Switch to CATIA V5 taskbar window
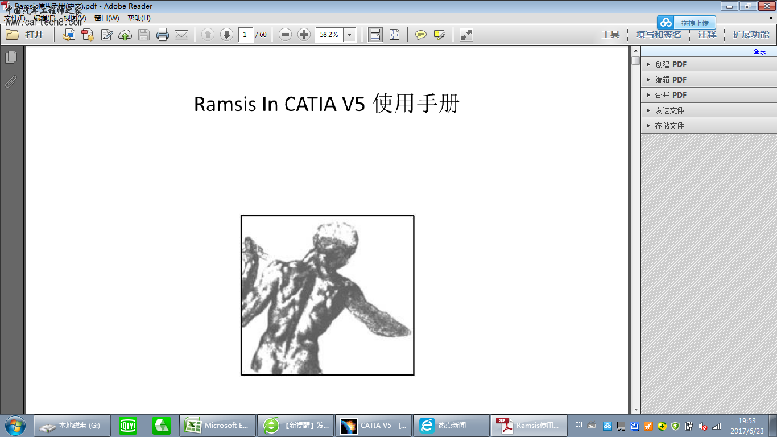Screen dimensions: 777x437 (x=373, y=425)
